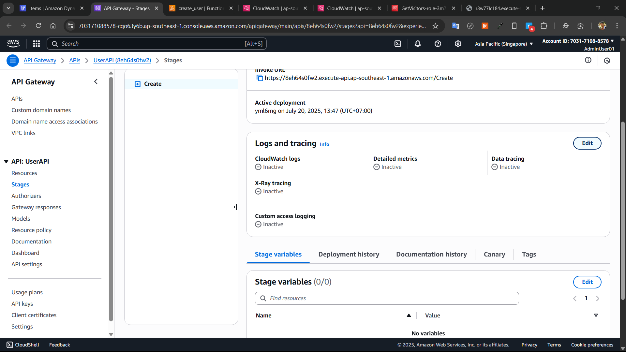
Task: Go to the APIs breadcrumb link
Action: pyautogui.click(x=75, y=60)
